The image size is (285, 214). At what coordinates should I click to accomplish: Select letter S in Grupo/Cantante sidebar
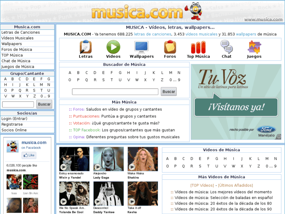(x=34, y=90)
